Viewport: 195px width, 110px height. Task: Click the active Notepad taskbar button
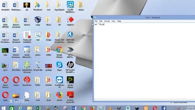click(101, 108)
